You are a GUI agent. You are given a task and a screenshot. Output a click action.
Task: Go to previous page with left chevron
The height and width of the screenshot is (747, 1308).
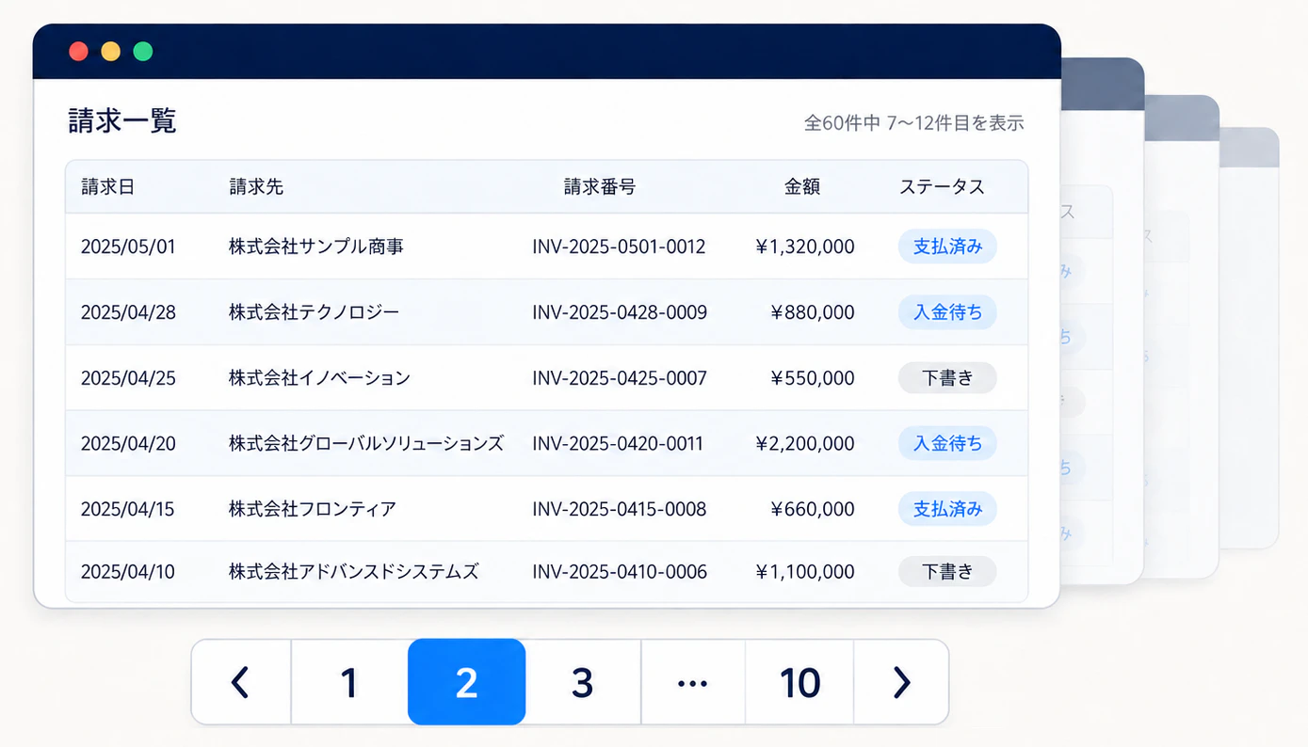point(241,682)
